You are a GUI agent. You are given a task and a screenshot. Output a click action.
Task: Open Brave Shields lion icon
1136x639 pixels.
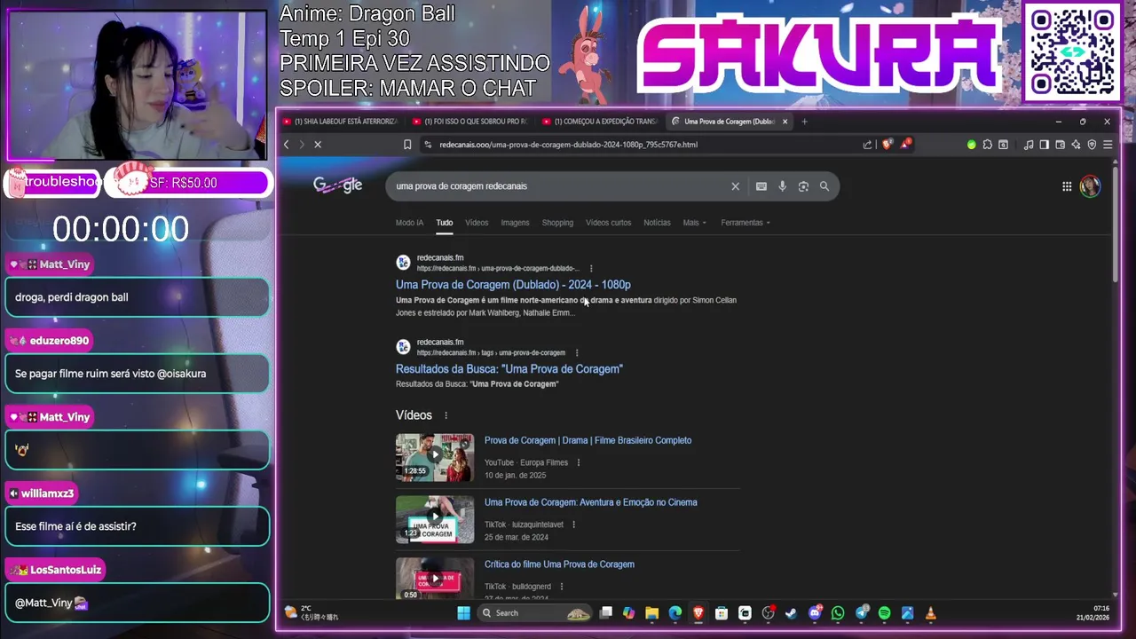(x=887, y=144)
